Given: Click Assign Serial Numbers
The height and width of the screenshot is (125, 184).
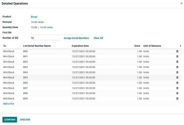Looking at the screenshot, I should coord(76,38).
